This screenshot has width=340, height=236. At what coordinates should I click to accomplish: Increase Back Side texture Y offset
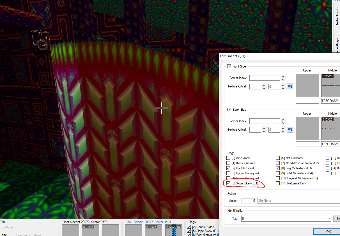(283, 128)
